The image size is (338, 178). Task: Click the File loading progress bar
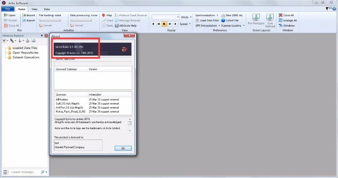click(x=50, y=20)
